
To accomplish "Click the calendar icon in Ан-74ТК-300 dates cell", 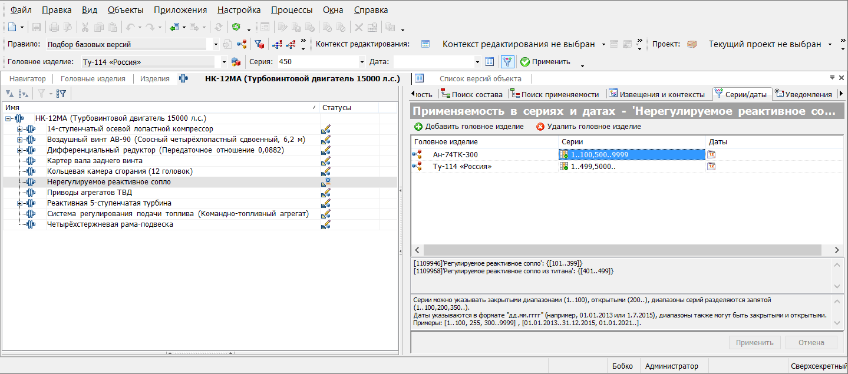I will click(711, 154).
